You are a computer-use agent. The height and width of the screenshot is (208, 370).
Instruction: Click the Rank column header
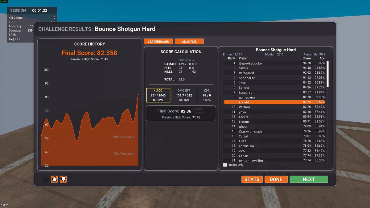click(231, 58)
